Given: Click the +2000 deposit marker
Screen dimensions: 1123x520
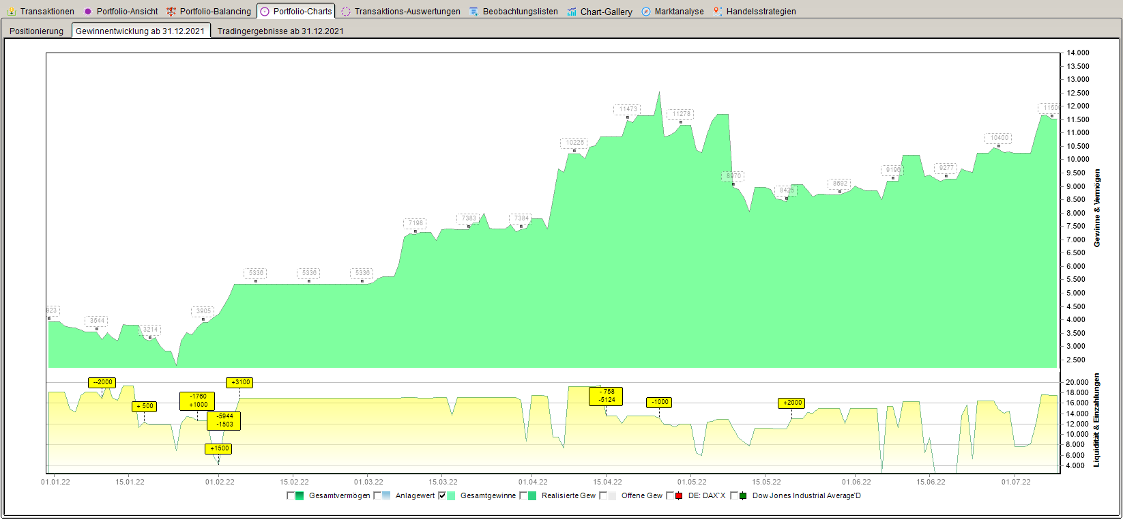Looking at the screenshot, I should (x=791, y=403).
